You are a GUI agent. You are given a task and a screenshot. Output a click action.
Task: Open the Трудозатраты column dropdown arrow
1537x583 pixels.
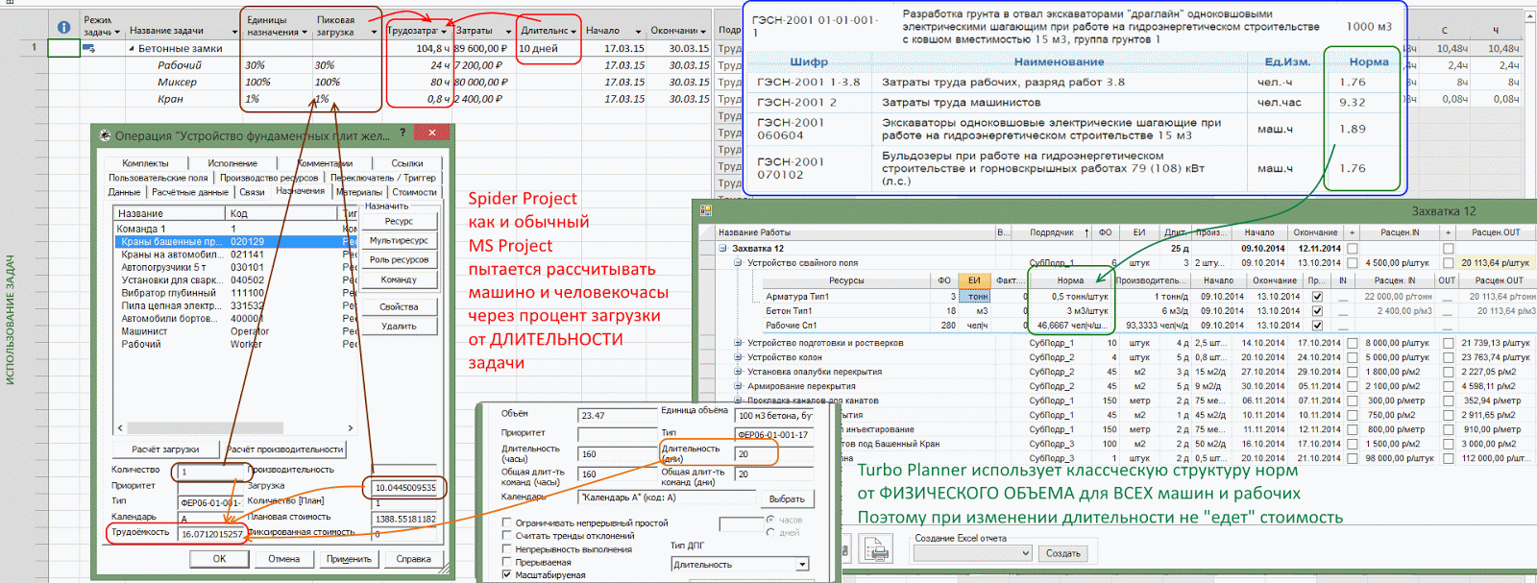[x=444, y=32]
